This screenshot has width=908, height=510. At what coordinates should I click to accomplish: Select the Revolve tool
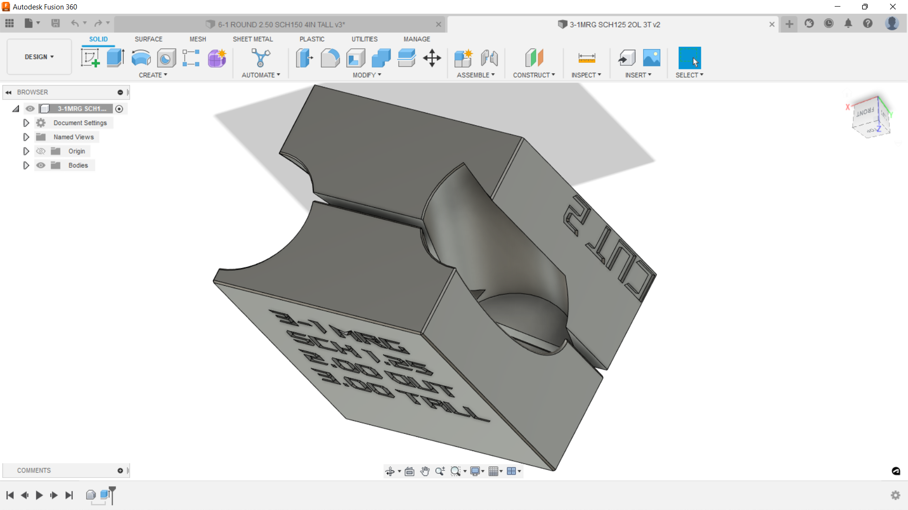tap(141, 58)
